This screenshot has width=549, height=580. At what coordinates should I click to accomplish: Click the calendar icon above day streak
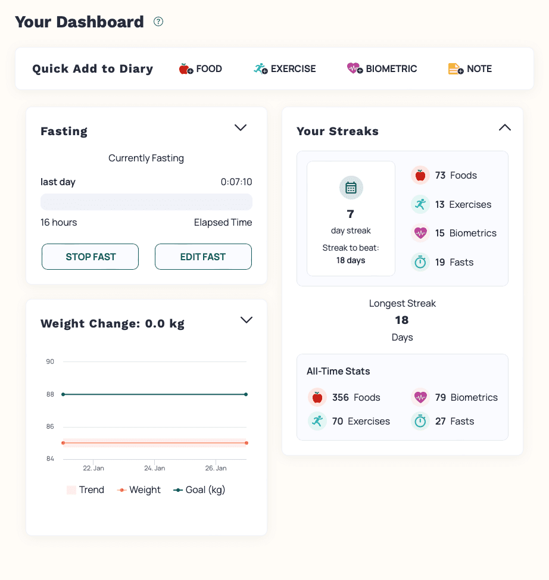(351, 188)
